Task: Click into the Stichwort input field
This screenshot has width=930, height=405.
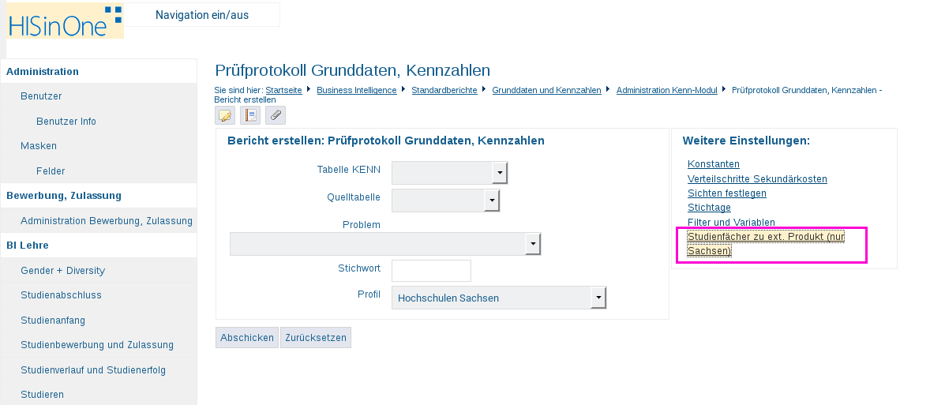Action: [431, 270]
